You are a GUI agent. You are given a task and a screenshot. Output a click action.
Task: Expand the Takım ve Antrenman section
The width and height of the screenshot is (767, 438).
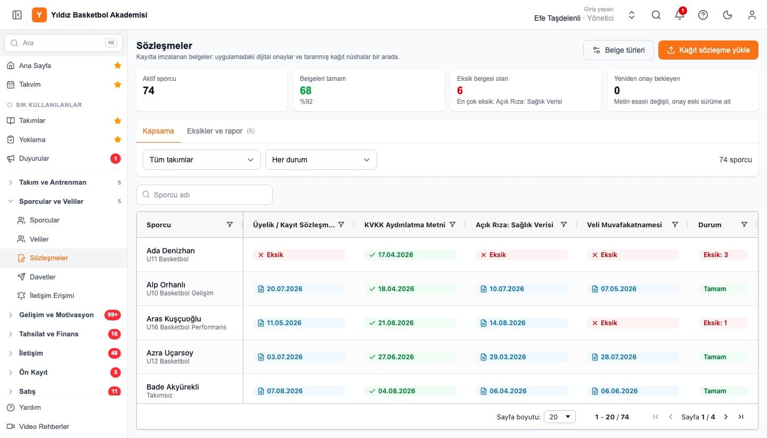point(63,182)
